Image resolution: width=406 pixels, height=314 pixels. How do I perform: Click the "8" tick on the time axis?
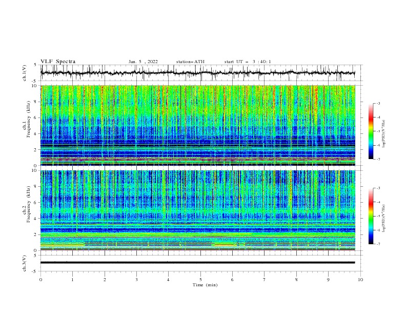(x=296, y=280)
